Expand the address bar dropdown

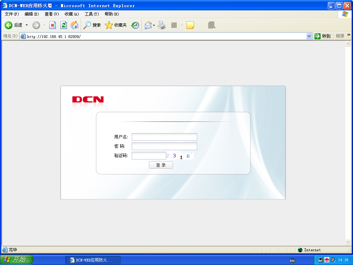tap(309, 36)
